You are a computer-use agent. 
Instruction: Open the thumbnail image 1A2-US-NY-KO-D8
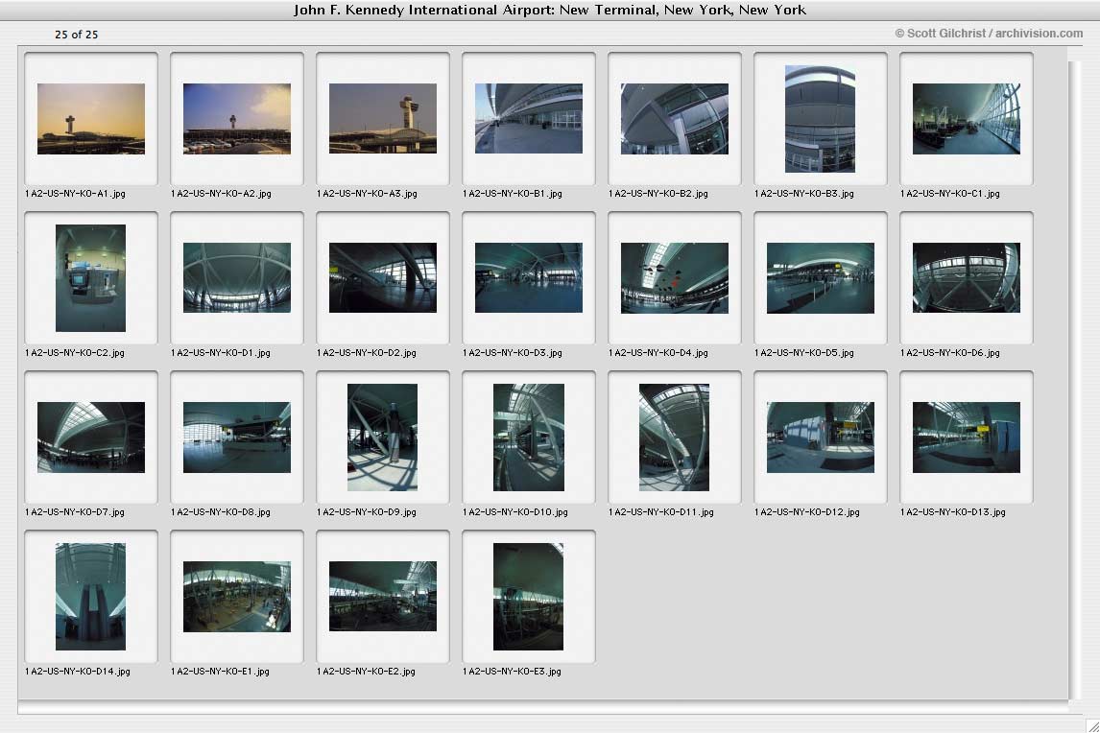coord(237,437)
